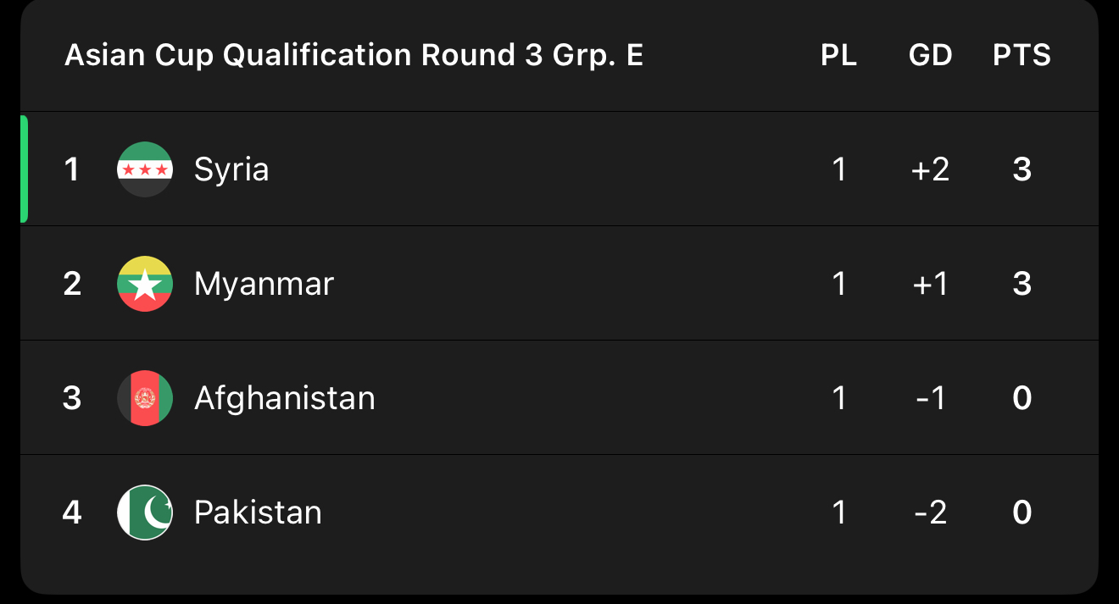This screenshot has width=1119, height=604.
Task: Select the Afghanistan team name
Action: (284, 398)
